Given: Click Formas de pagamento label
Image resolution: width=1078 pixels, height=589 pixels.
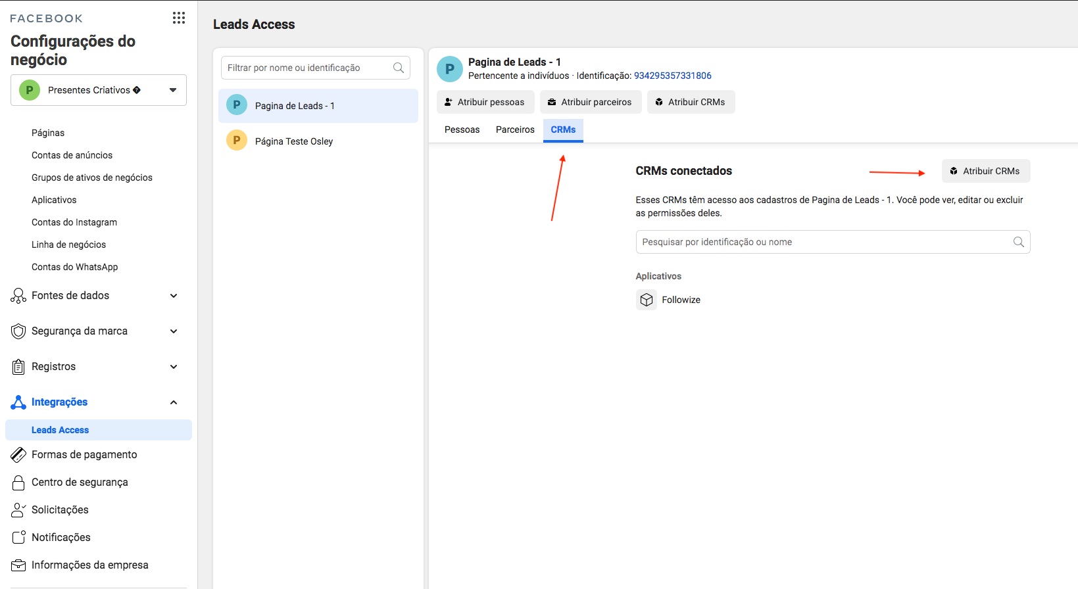Looking at the screenshot, I should coord(84,455).
